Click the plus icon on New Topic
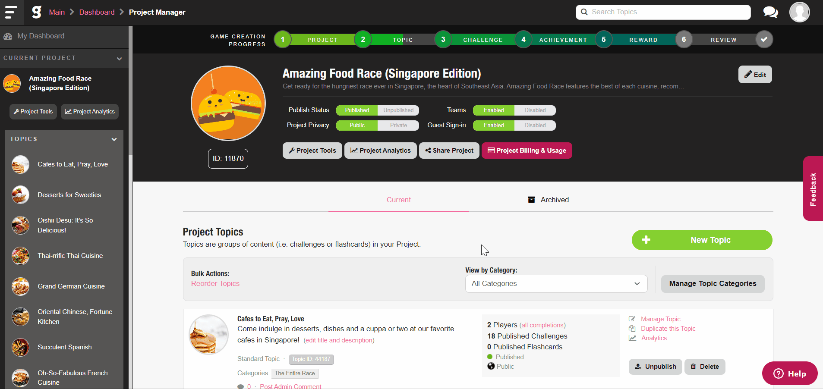This screenshot has height=389, width=823. tap(646, 240)
